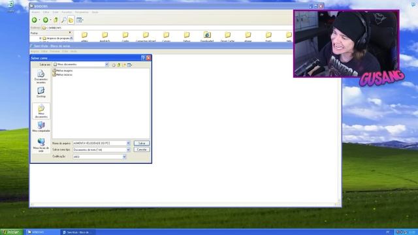Close the Pastas side pane
418x235 pixels.
(70, 33)
